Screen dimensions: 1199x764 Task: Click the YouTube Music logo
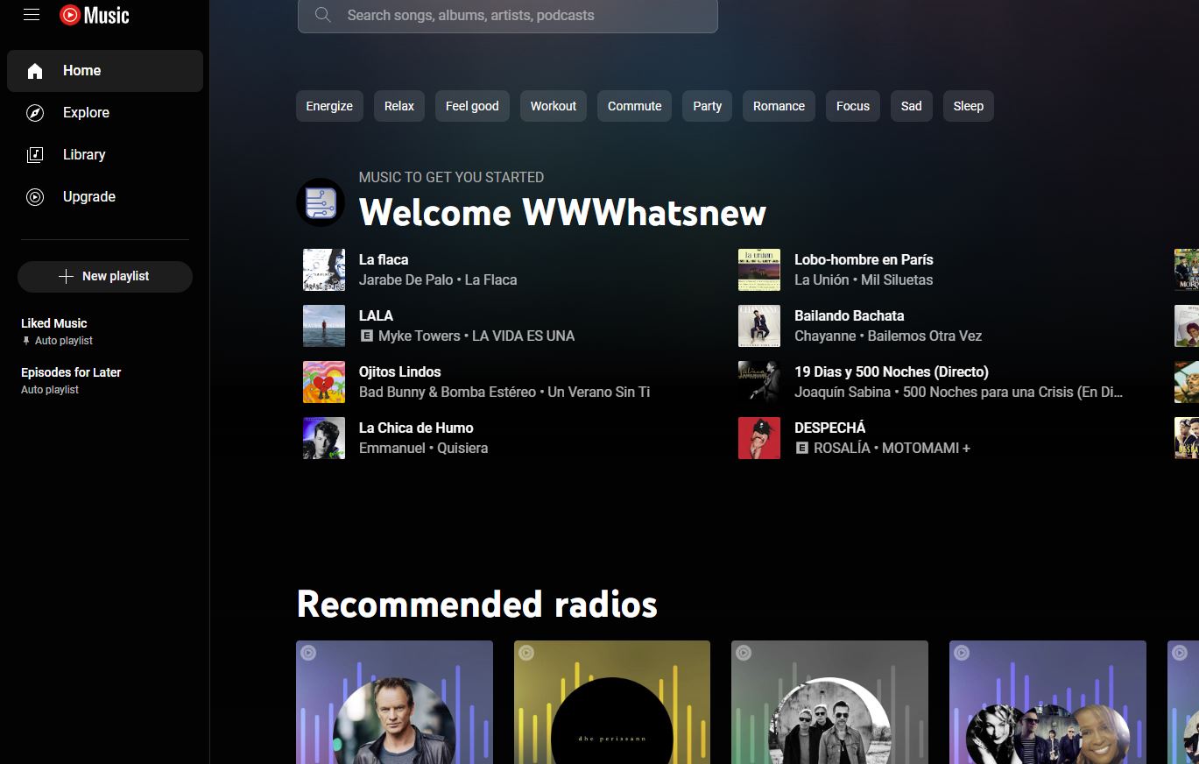(x=95, y=15)
